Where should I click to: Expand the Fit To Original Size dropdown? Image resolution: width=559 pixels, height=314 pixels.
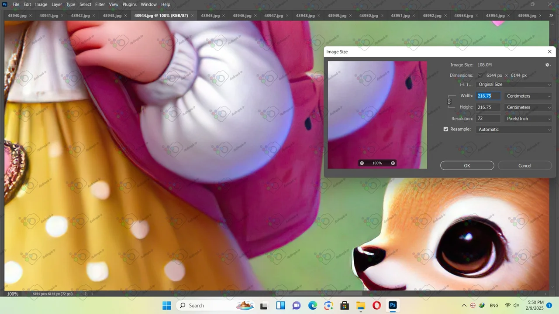514,85
